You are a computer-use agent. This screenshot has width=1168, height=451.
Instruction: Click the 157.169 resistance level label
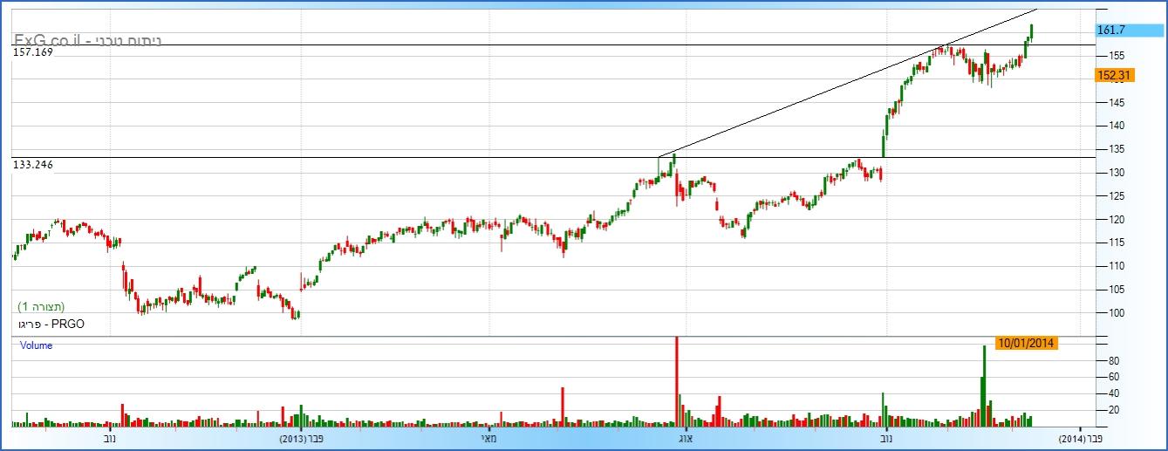(33, 52)
